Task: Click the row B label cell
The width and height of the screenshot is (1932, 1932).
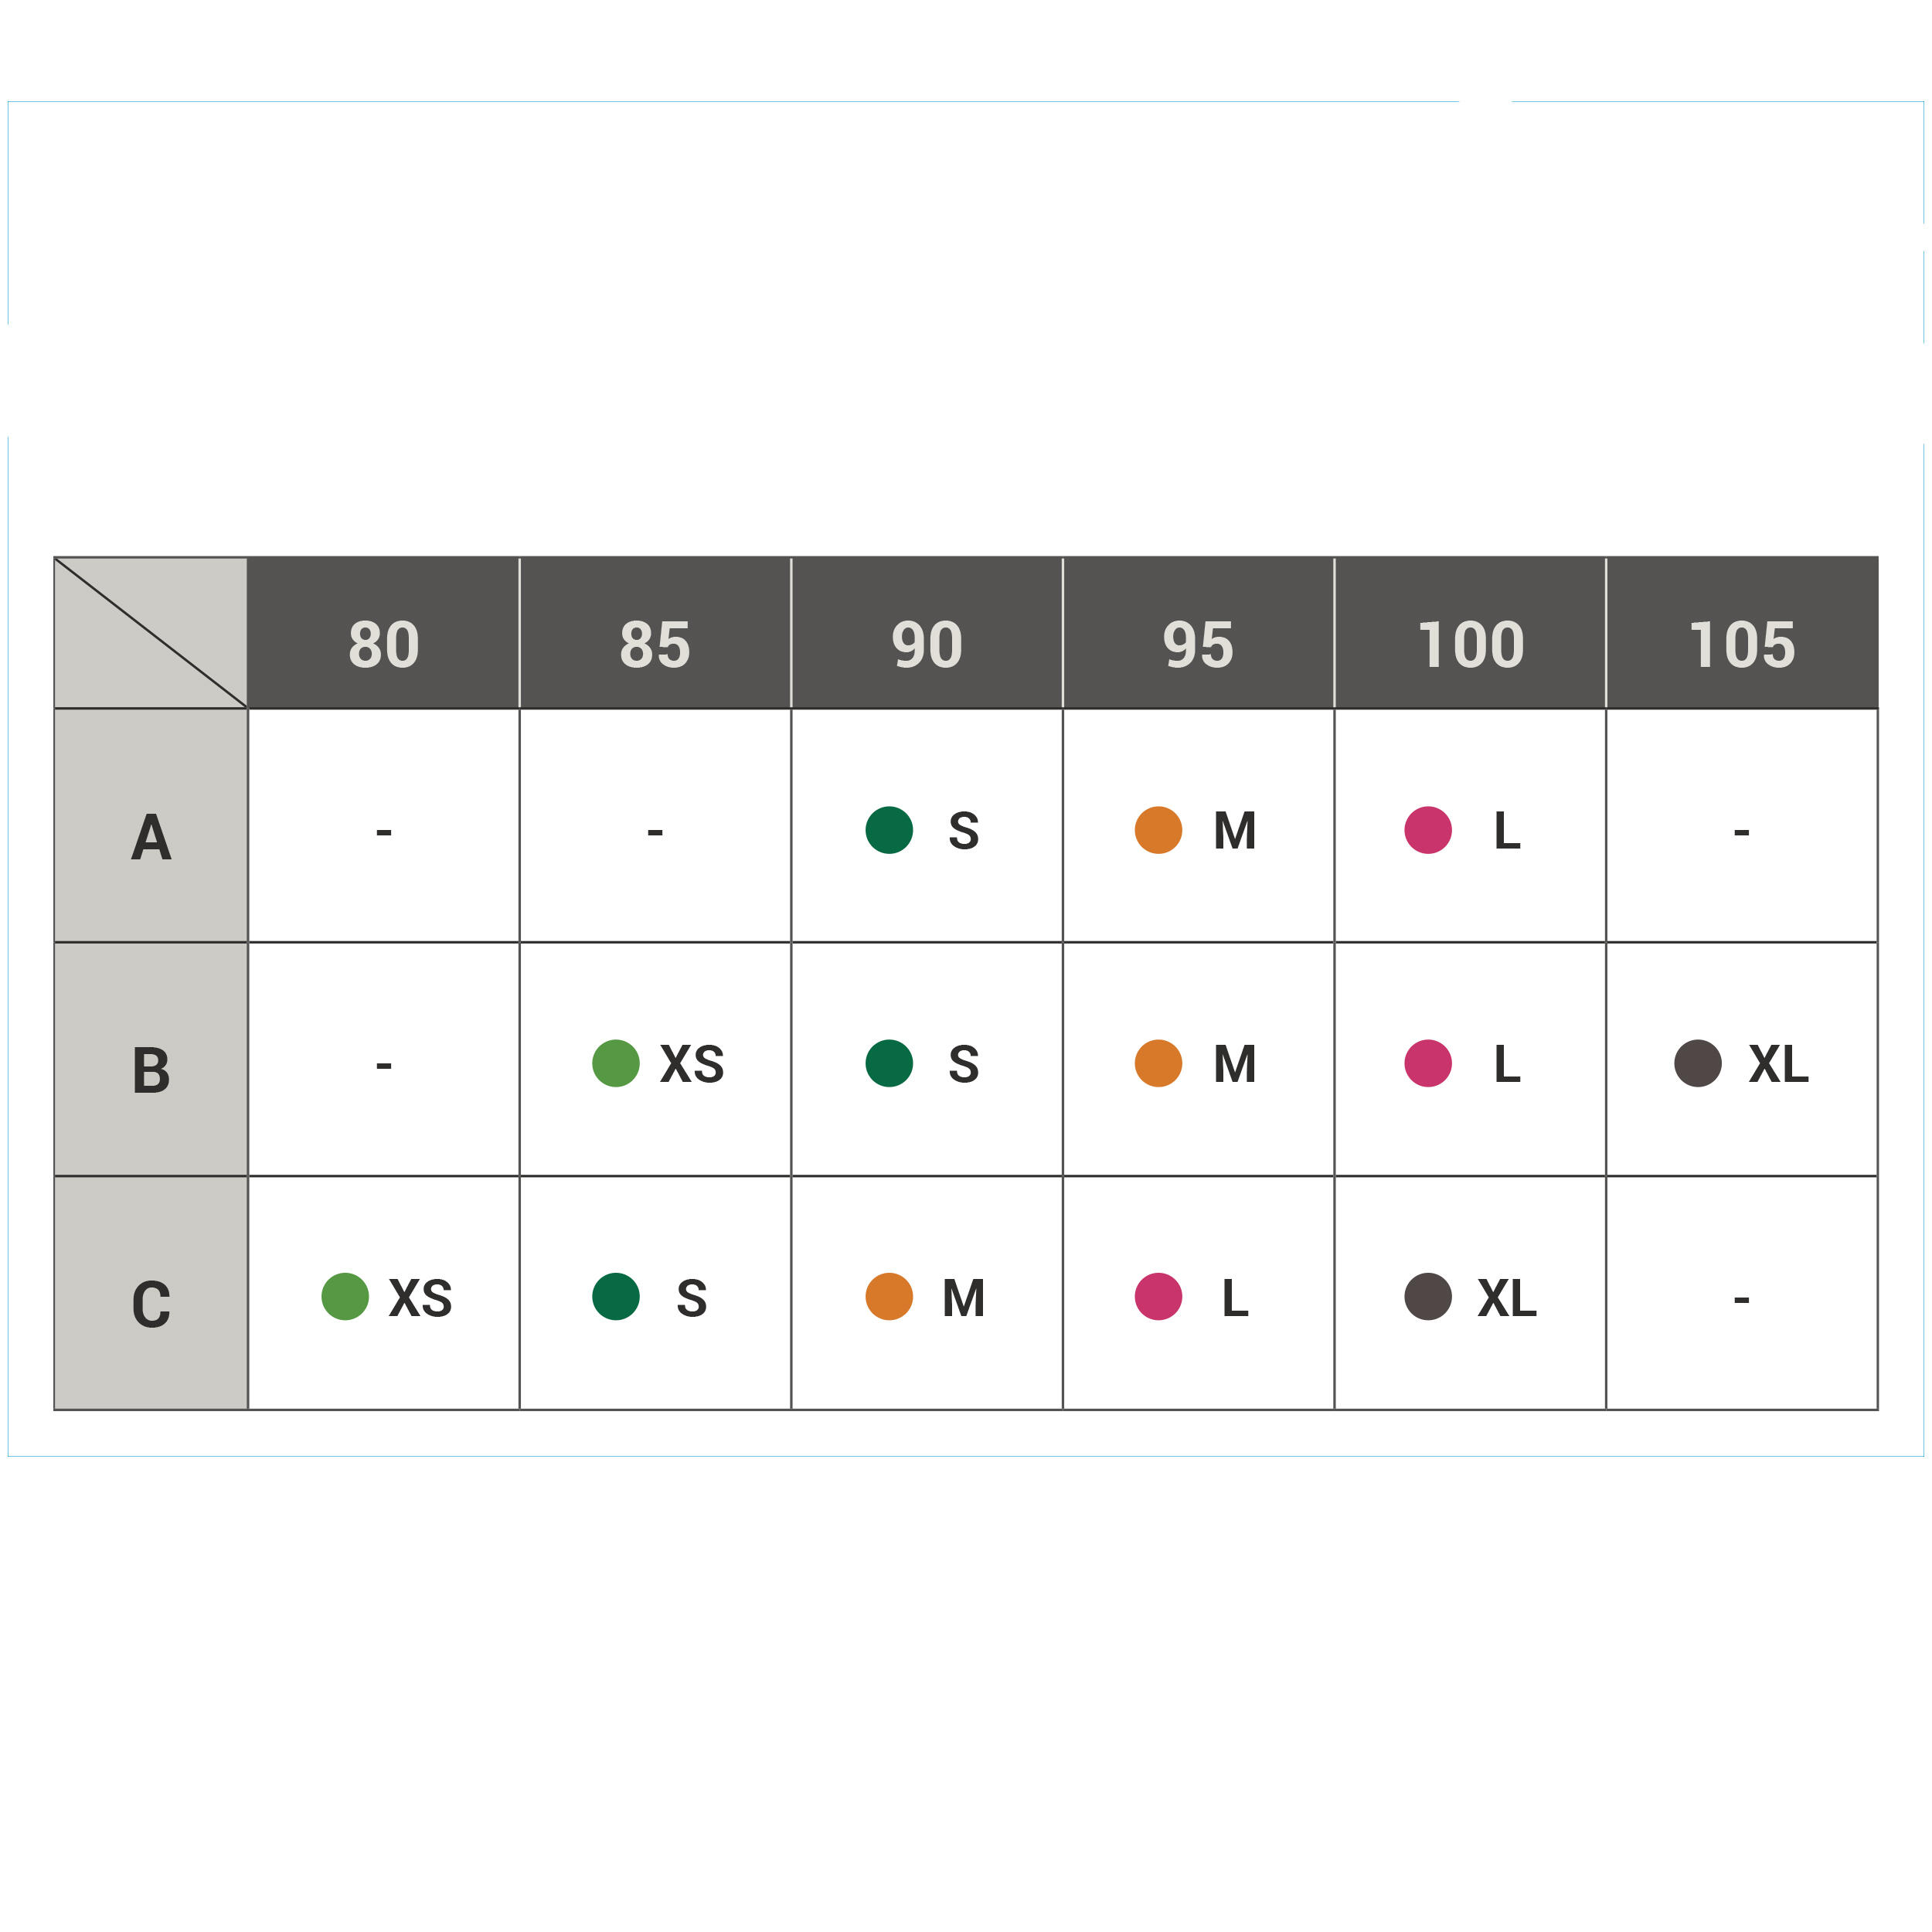Action: (151, 1069)
